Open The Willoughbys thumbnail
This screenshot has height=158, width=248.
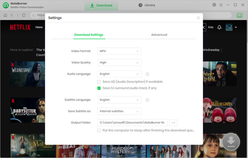coord(220,110)
